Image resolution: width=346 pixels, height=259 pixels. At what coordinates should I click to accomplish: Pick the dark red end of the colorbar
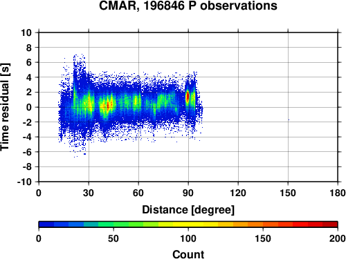point(330,224)
